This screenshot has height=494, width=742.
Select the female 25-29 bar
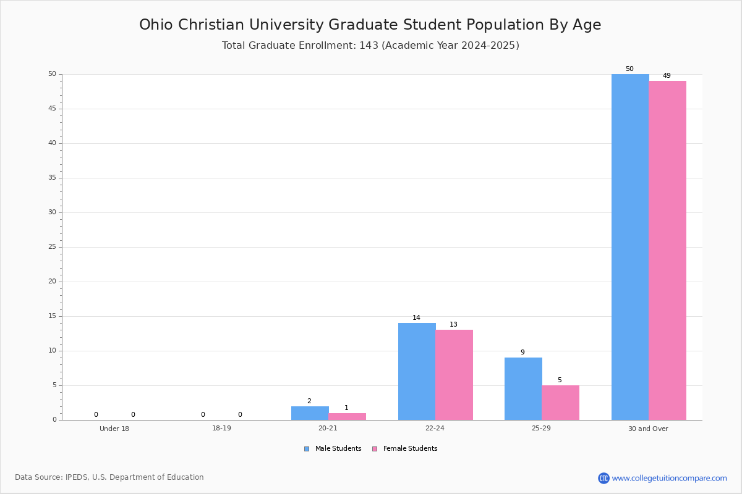coord(561,403)
